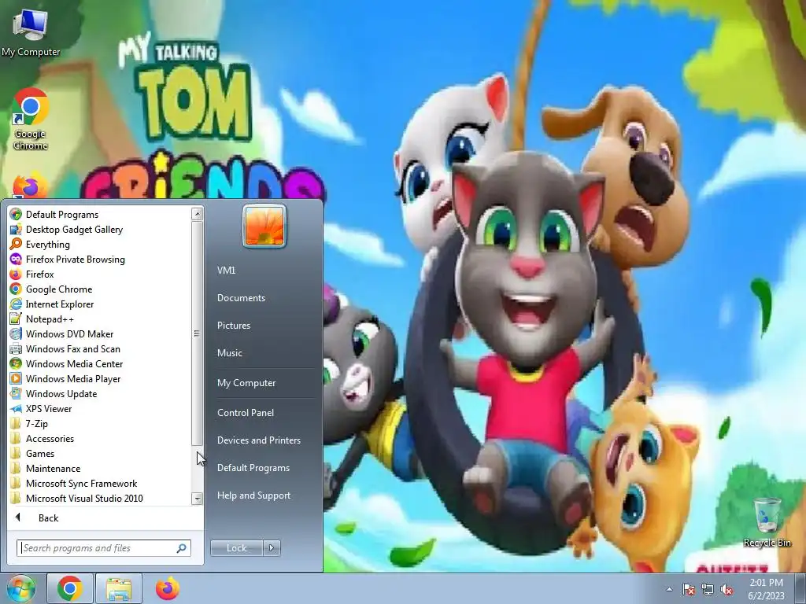806x604 pixels.
Task: Select Google Chrome desktop shortcut
Action: pyautogui.click(x=31, y=120)
